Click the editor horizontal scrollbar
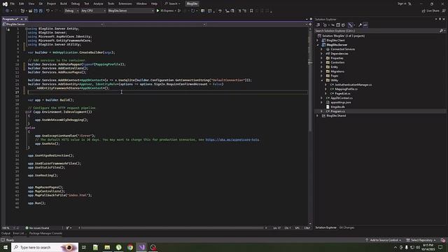448x252 pixels. coord(173,228)
